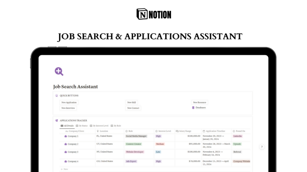The image size is (307, 172).
Task: Click the Company Website found-on tag
Action: pyautogui.click(x=242, y=161)
